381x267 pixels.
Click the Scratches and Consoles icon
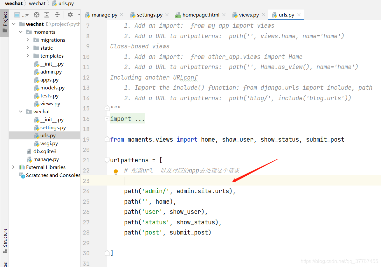click(22, 175)
